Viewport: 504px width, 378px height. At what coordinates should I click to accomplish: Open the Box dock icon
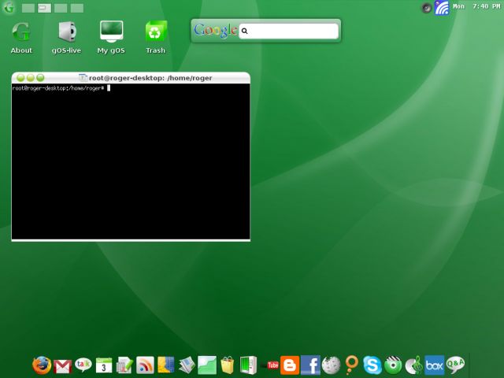[x=434, y=365]
